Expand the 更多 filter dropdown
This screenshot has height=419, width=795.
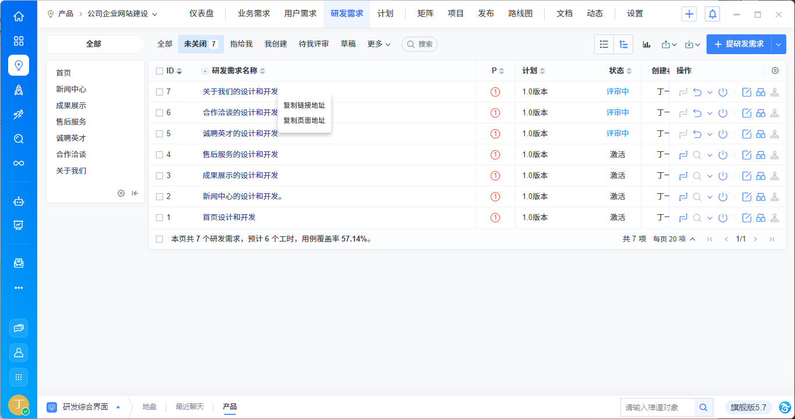379,44
